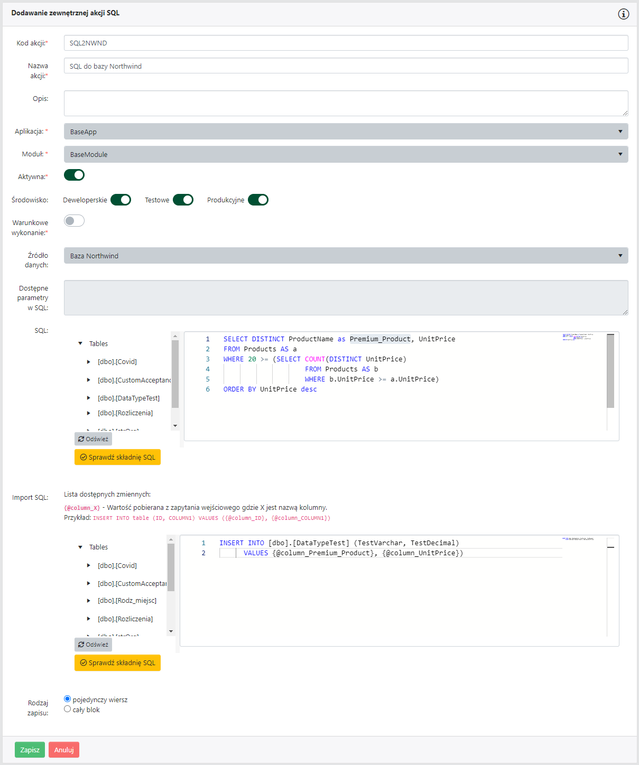This screenshot has width=639, height=765.
Task: Open the Źródło danych dropdown
Action: tap(621, 255)
